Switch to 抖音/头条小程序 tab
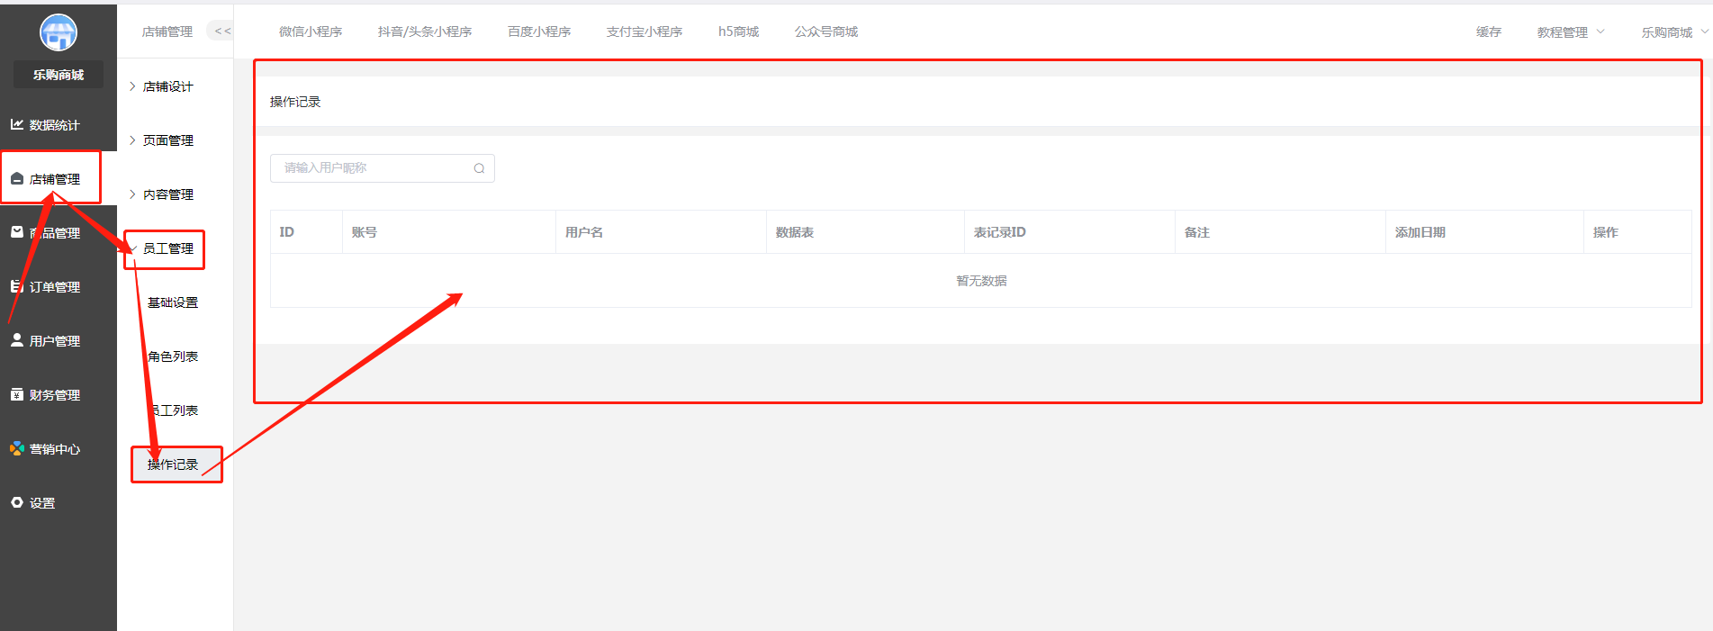The width and height of the screenshot is (1713, 631). point(425,32)
